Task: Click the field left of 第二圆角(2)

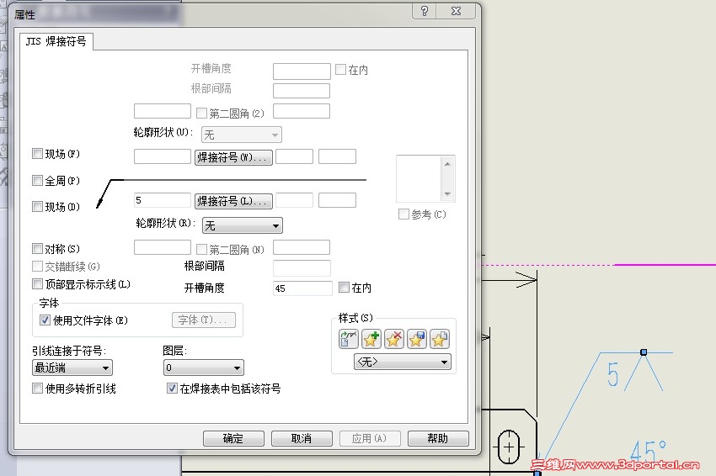Action: point(162,111)
